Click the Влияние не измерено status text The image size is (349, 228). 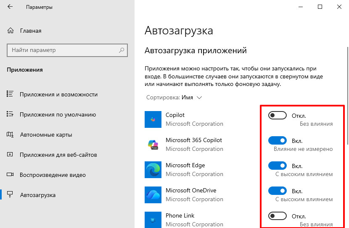[303, 149]
